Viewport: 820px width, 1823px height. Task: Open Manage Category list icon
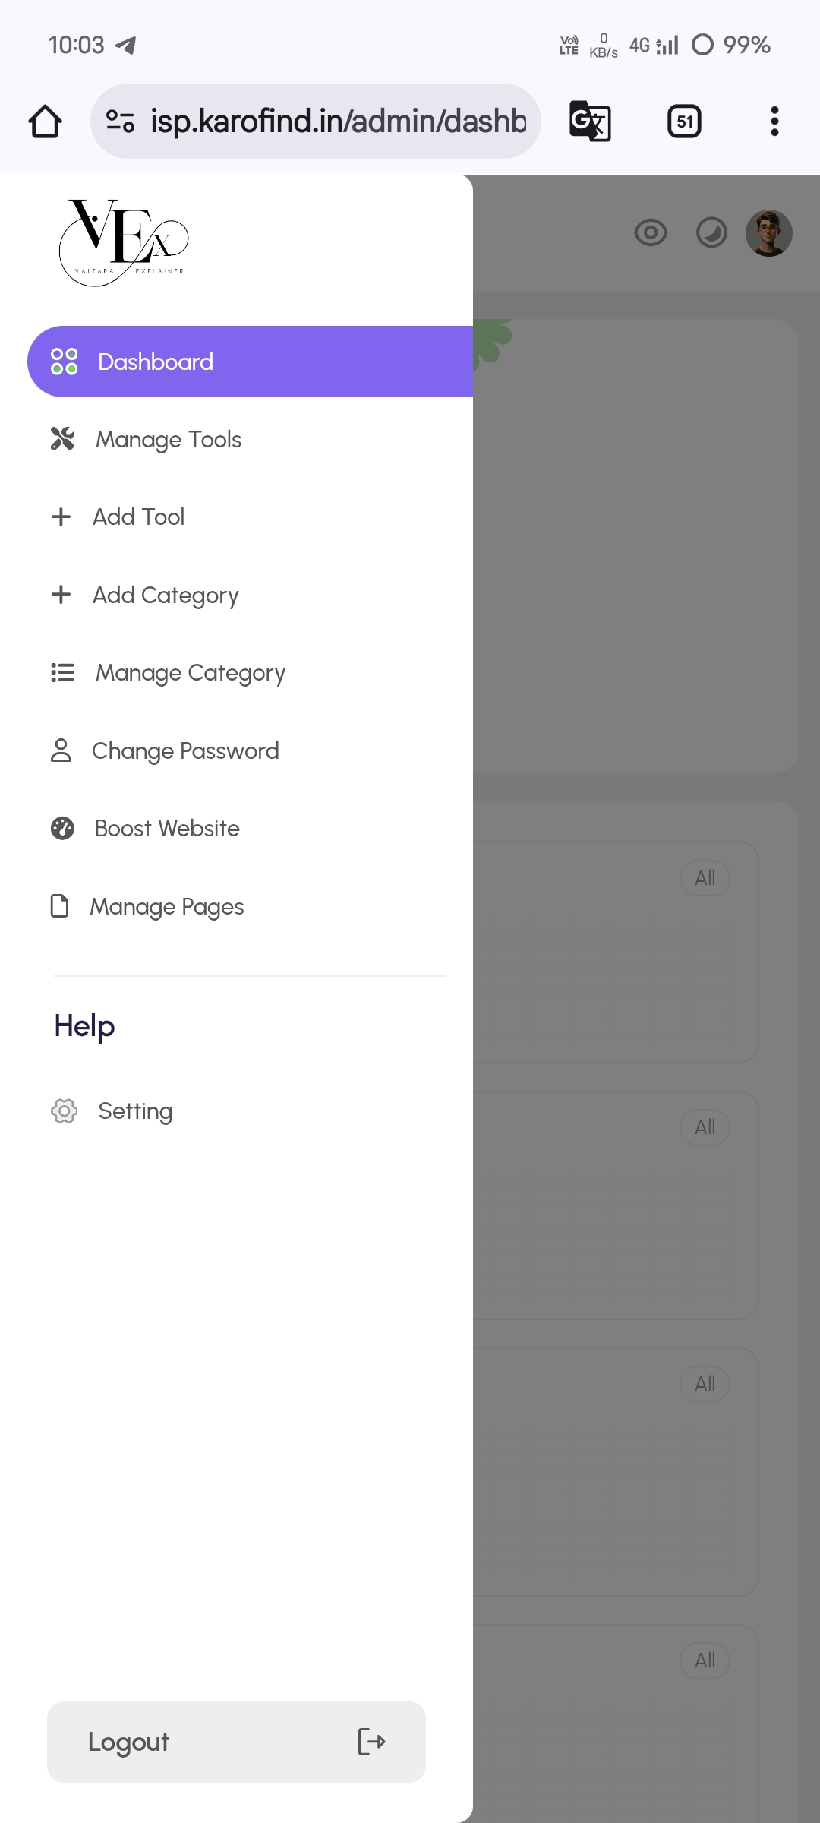pos(62,673)
